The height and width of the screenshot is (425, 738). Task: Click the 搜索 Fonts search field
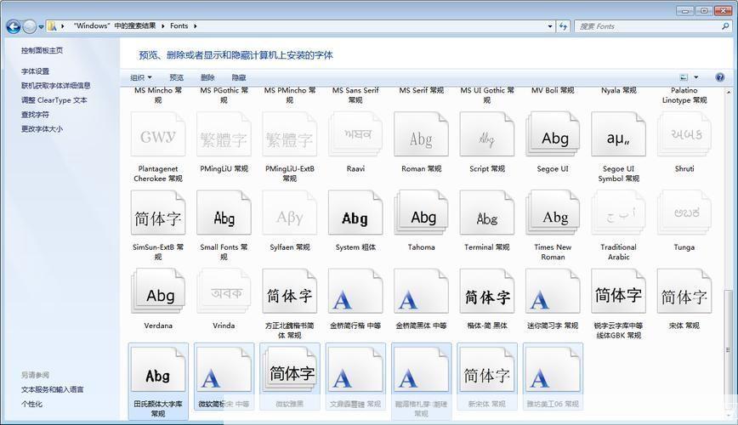click(x=652, y=26)
